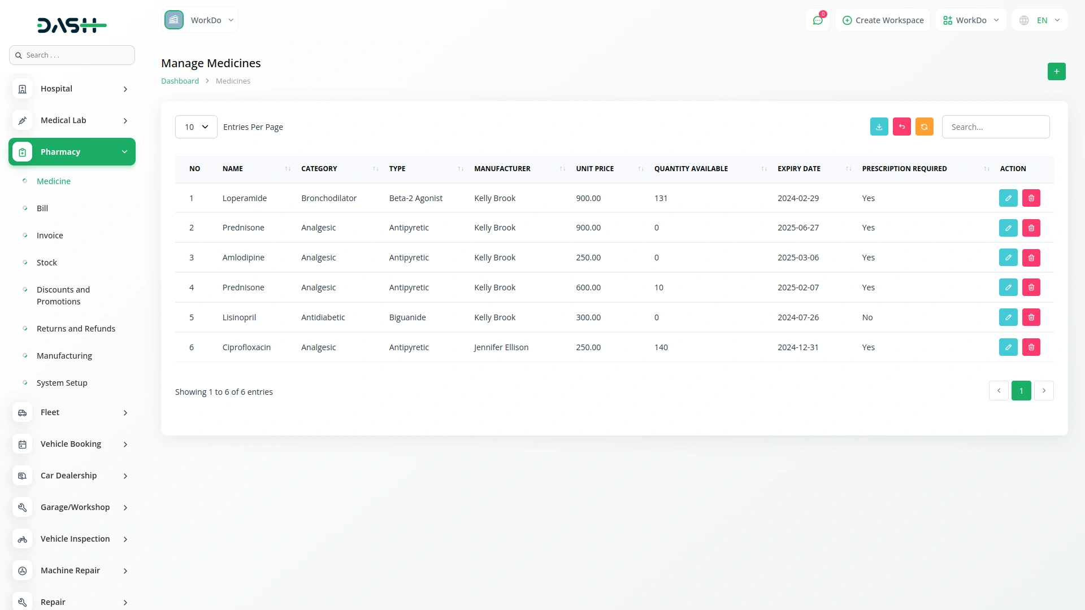
Task: Open the Stock submenu item
Action: [x=47, y=263]
